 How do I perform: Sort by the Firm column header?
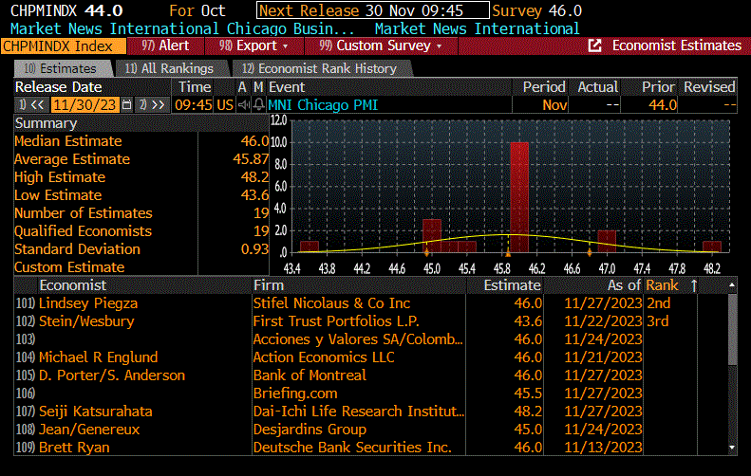coord(269,285)
